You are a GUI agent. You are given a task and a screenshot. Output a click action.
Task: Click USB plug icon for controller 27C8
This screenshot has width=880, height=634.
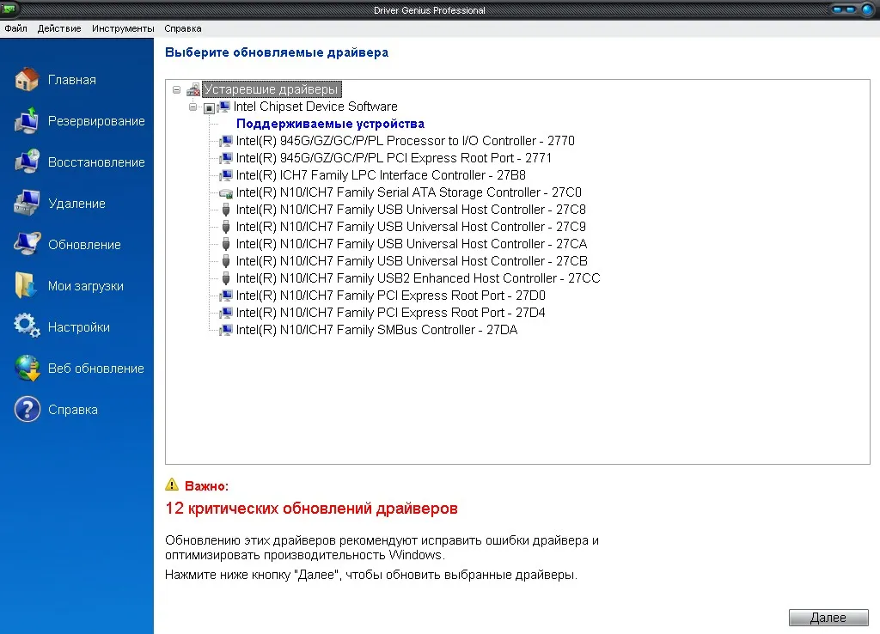226,210
